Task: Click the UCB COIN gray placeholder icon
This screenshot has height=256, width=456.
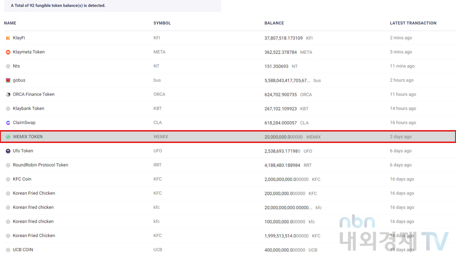Action: tap(8, 249)
